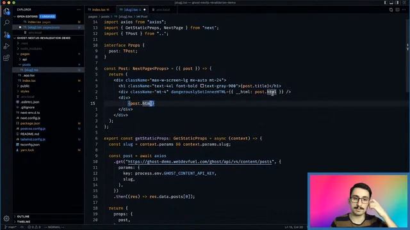This screenshot has width=410, height=230.
Task: Open [slug].tsx under the posts folder
Action: click(49, 70)
